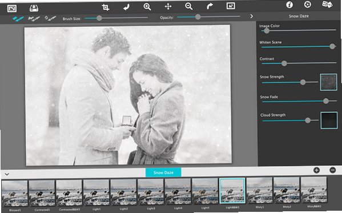Collapse the side panel with the right chevron
342x213 pixels.
252,16
